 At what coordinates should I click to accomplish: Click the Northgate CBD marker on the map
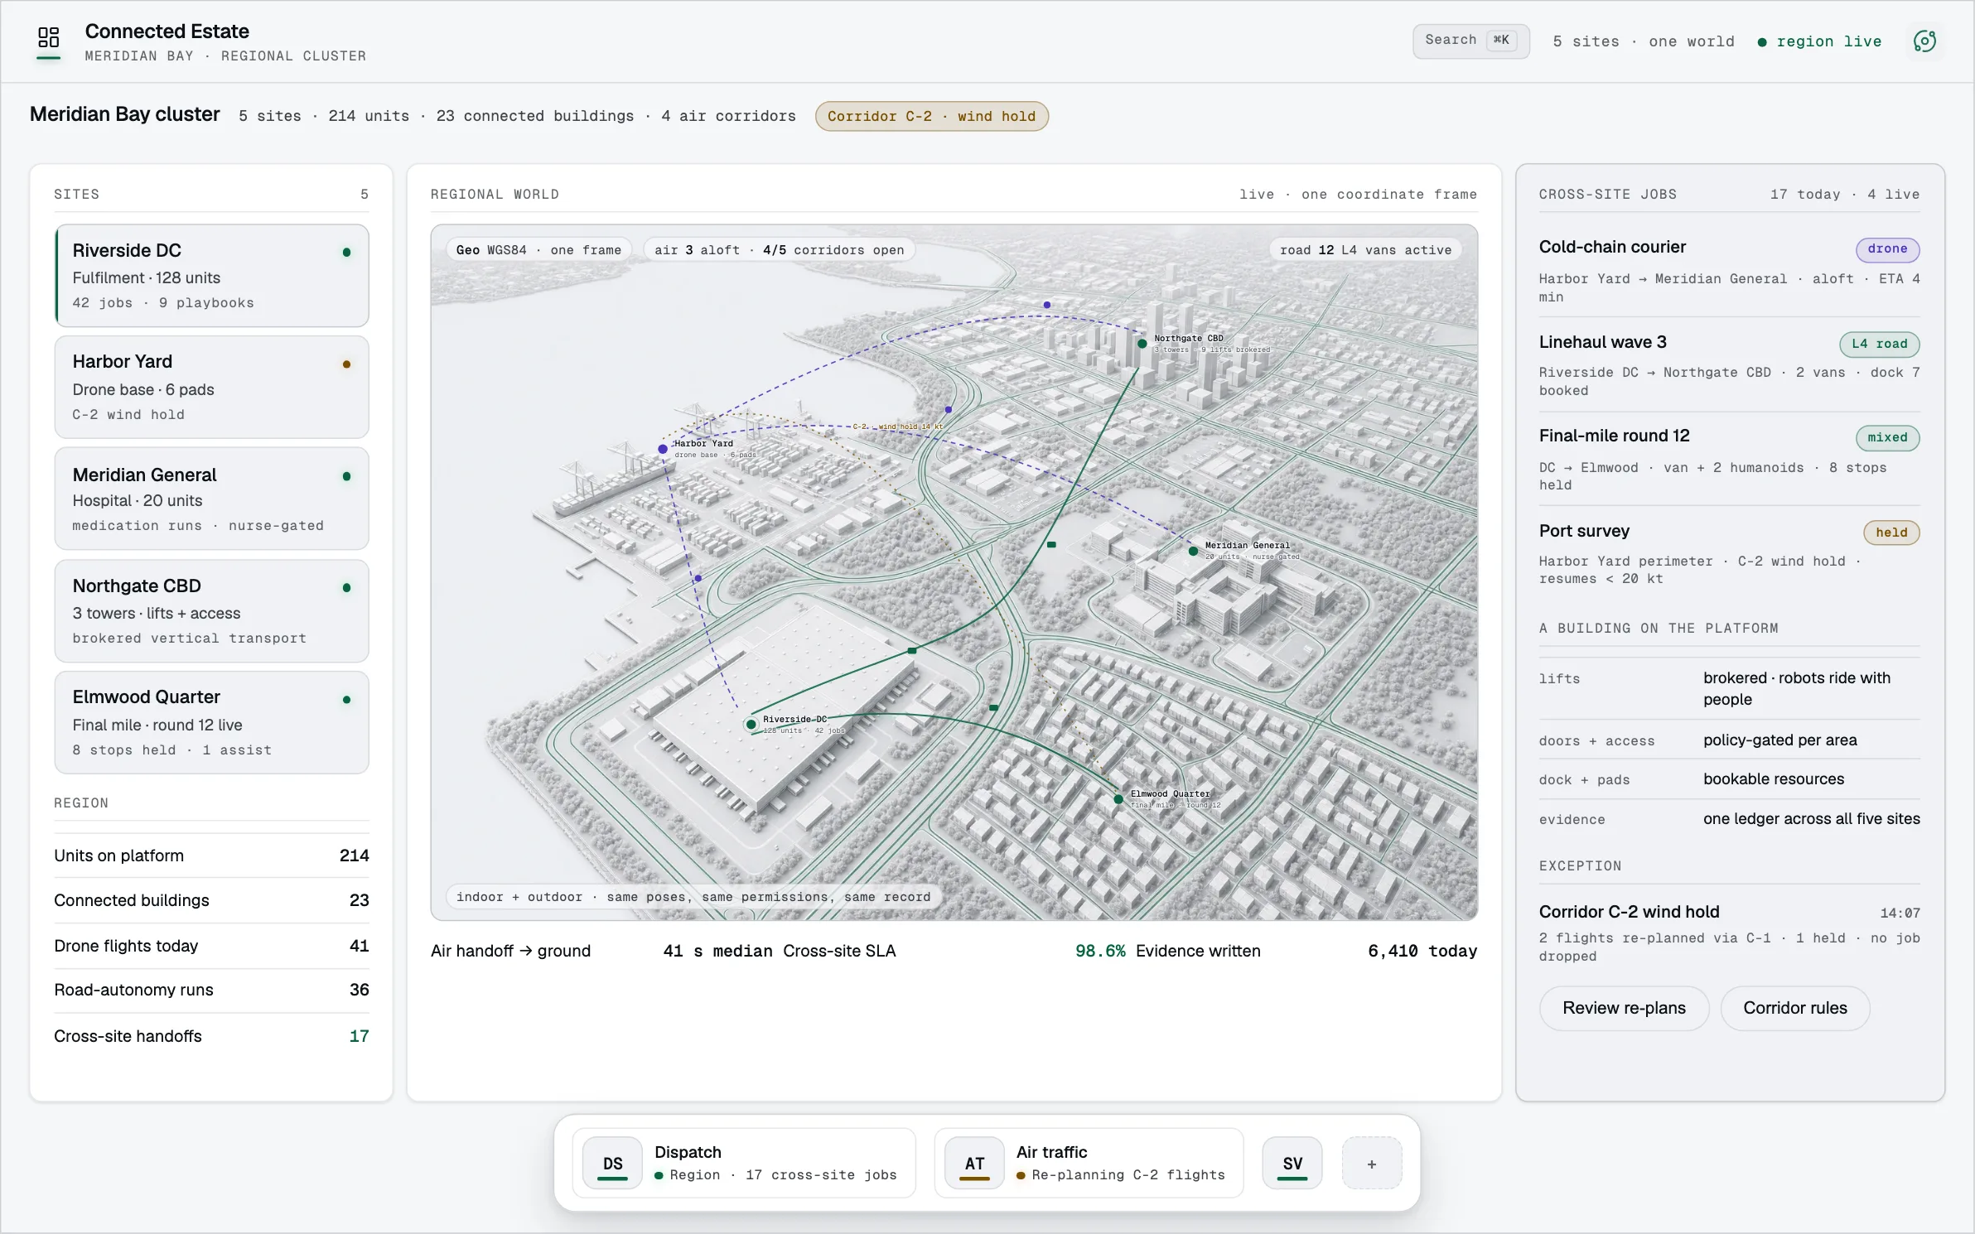tap(1142, 343)
